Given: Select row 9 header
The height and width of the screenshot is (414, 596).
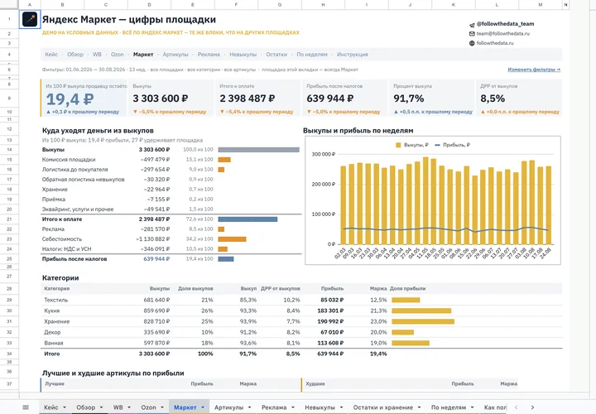Looking at the screenshot, I should click(x=9, y=99).
